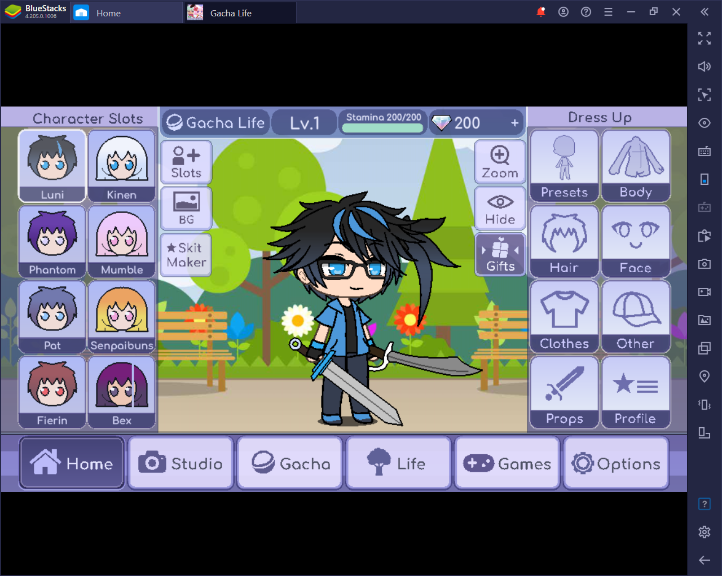Click the Stamina progress bar
Screen dimensions: 722x576
click(383, 128)
